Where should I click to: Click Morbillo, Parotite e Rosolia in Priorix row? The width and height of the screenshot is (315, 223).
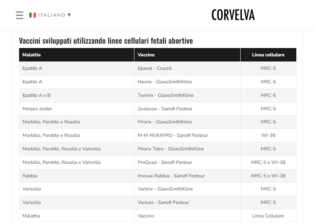tap(76, 122)
